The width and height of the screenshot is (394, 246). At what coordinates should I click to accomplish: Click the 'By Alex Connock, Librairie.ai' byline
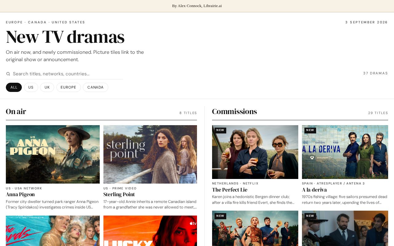coord(197,6)
